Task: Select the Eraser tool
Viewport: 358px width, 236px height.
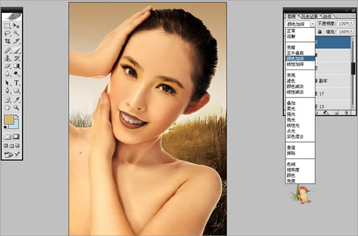Action: 8,66
